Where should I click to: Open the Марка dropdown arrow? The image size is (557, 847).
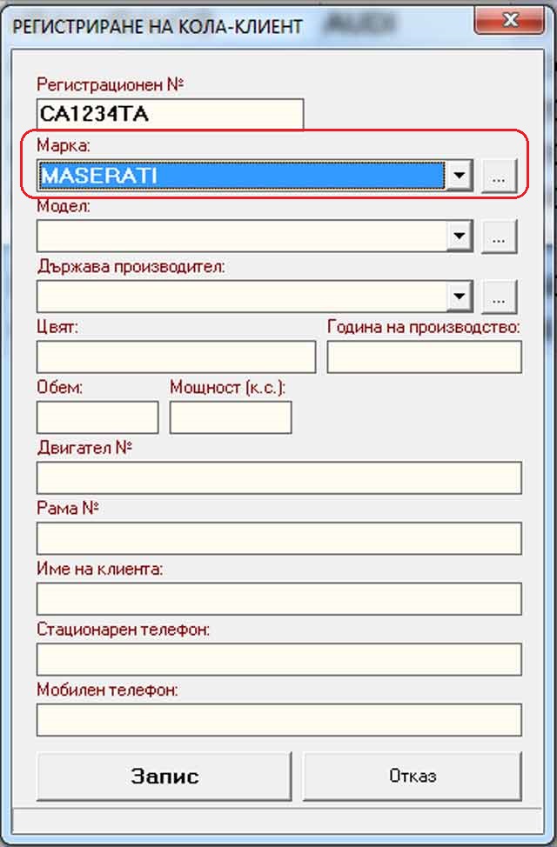(x=460, y=176)
